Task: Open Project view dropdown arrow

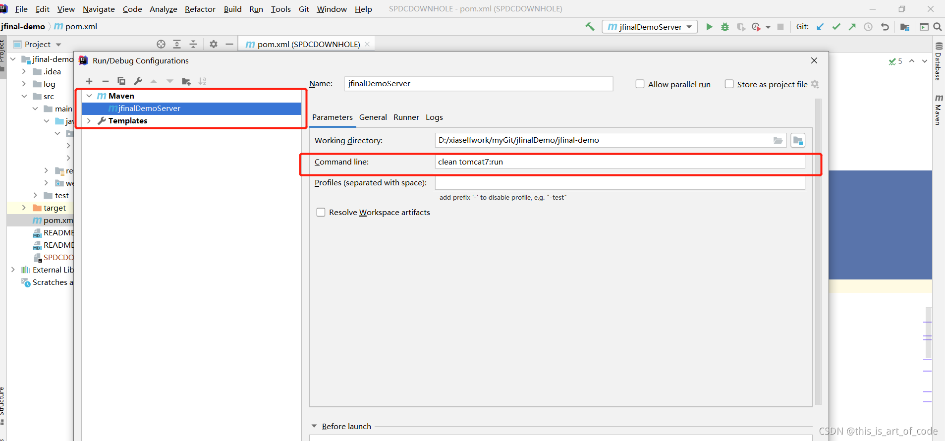Action: pos(58,45)
